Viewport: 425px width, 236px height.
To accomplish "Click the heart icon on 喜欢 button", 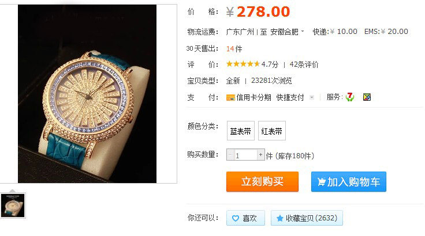I will 236,218.
